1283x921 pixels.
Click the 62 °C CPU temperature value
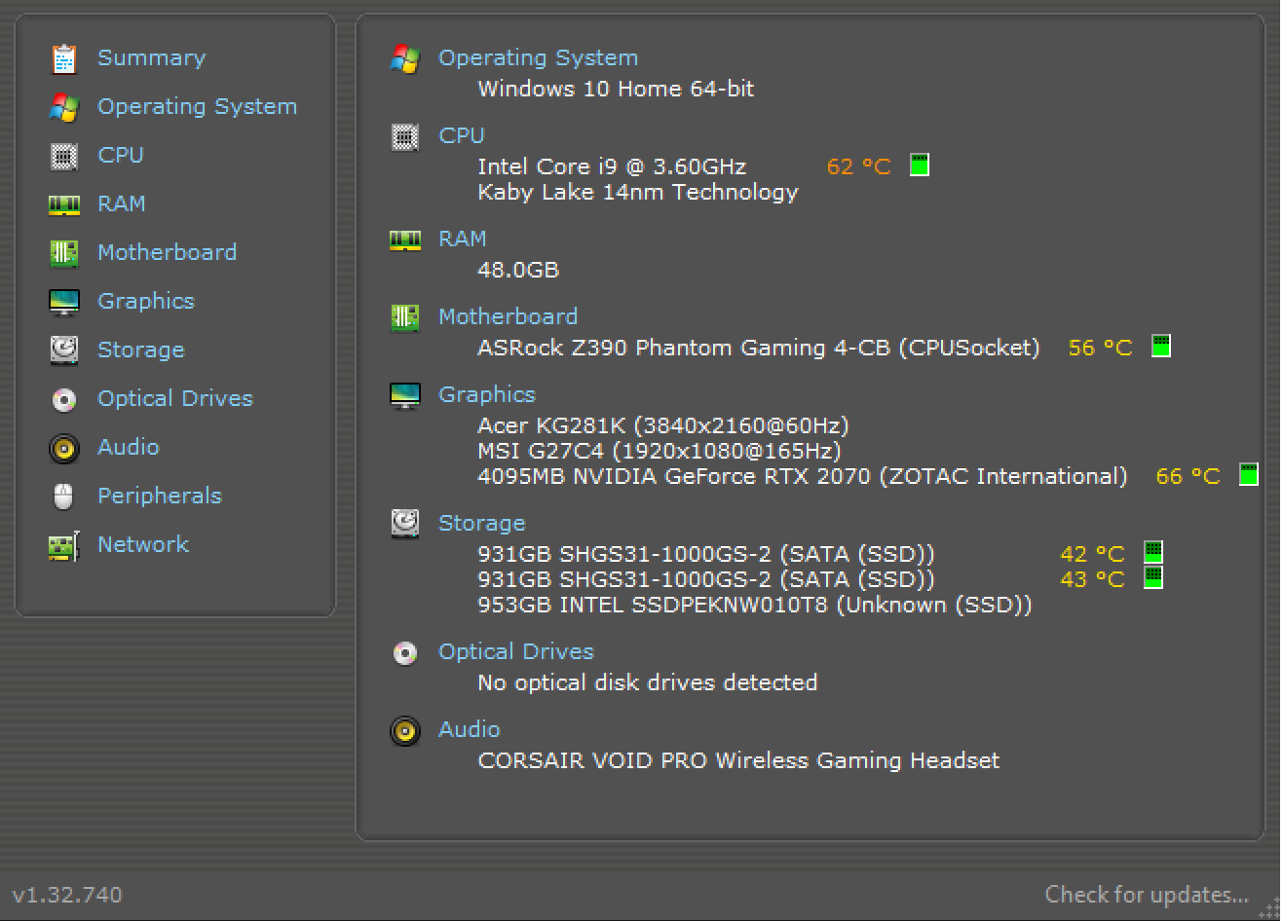[859, 167]
